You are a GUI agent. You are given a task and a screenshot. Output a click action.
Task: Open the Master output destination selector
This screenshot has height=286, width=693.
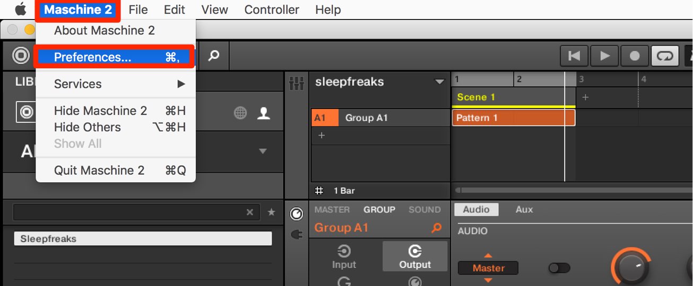[488, 268]
